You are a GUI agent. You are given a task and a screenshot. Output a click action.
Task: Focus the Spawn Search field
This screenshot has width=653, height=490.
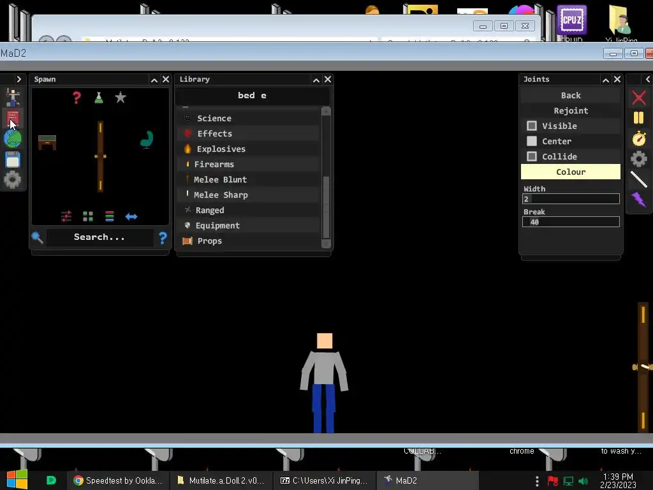coord(99,237)
